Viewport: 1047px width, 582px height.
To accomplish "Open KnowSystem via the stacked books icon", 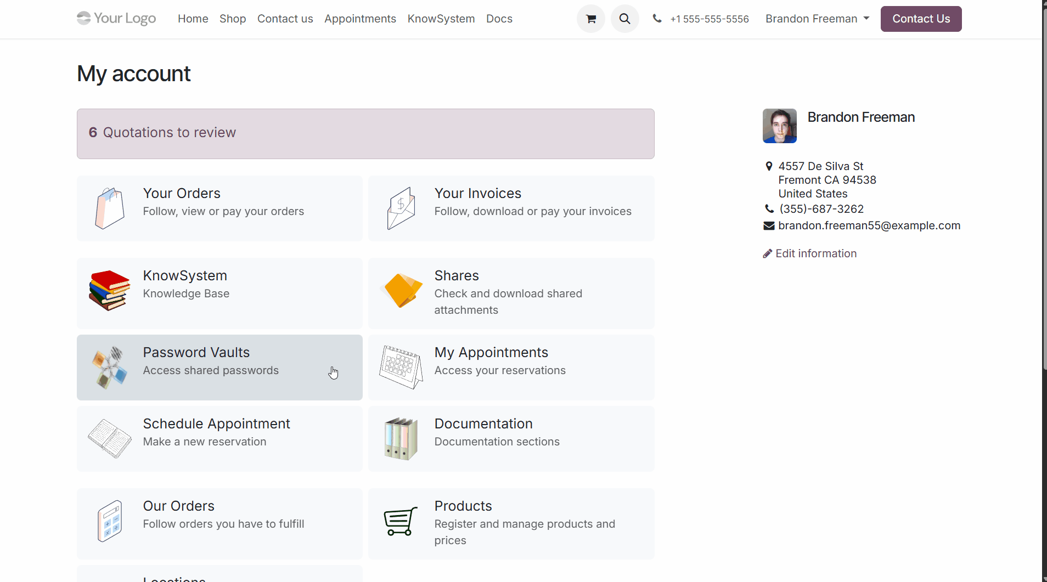I will click(x=110, y=290).
